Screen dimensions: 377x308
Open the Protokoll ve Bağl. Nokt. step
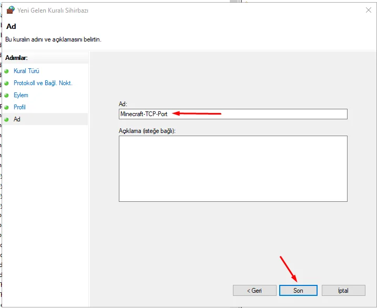pos(43,83)
